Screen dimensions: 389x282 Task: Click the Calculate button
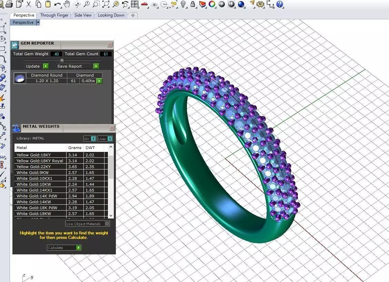pyautogui.click(x=64, y=248)
